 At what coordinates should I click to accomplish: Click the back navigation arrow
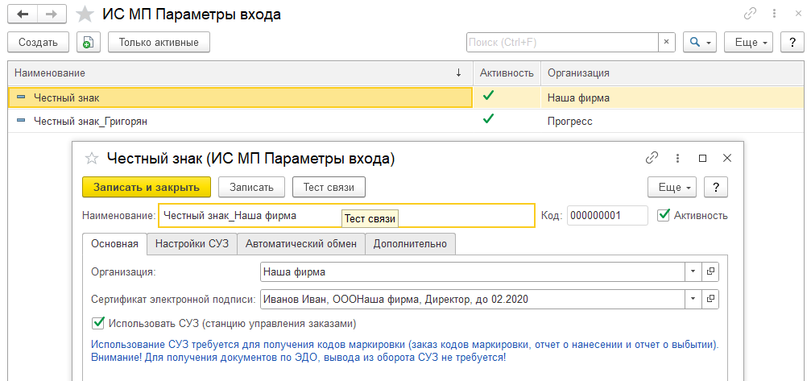(x=23, y=14)
